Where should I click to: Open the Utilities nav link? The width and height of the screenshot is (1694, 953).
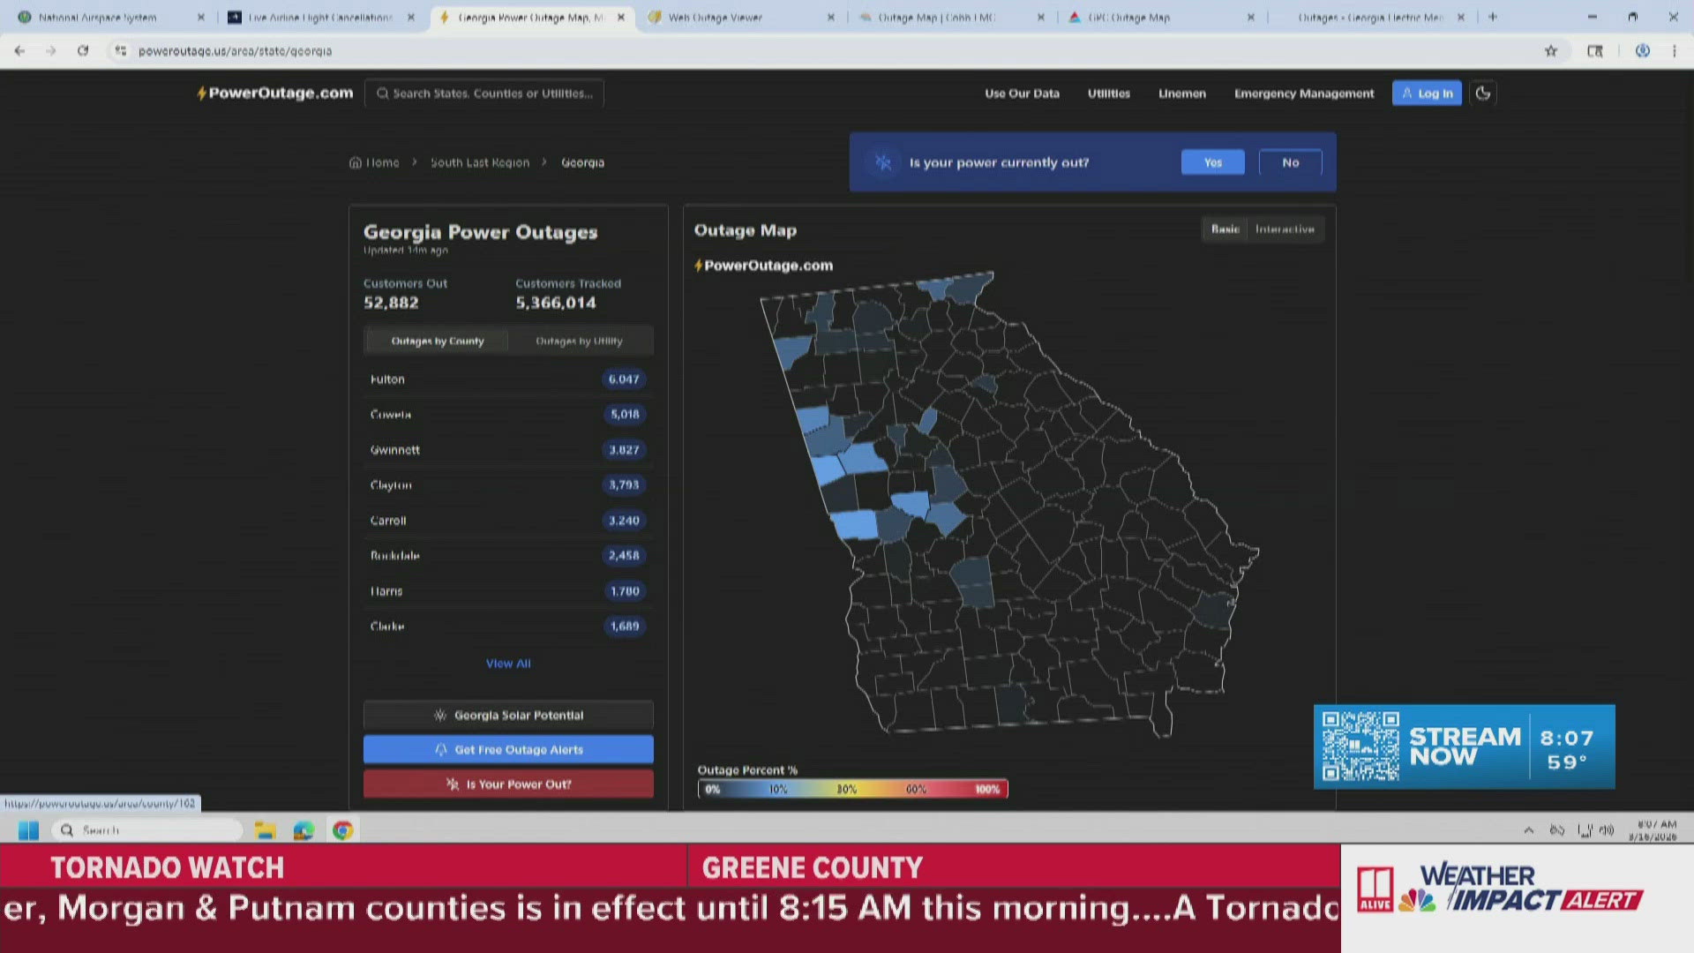click(x=1109, y=94)
